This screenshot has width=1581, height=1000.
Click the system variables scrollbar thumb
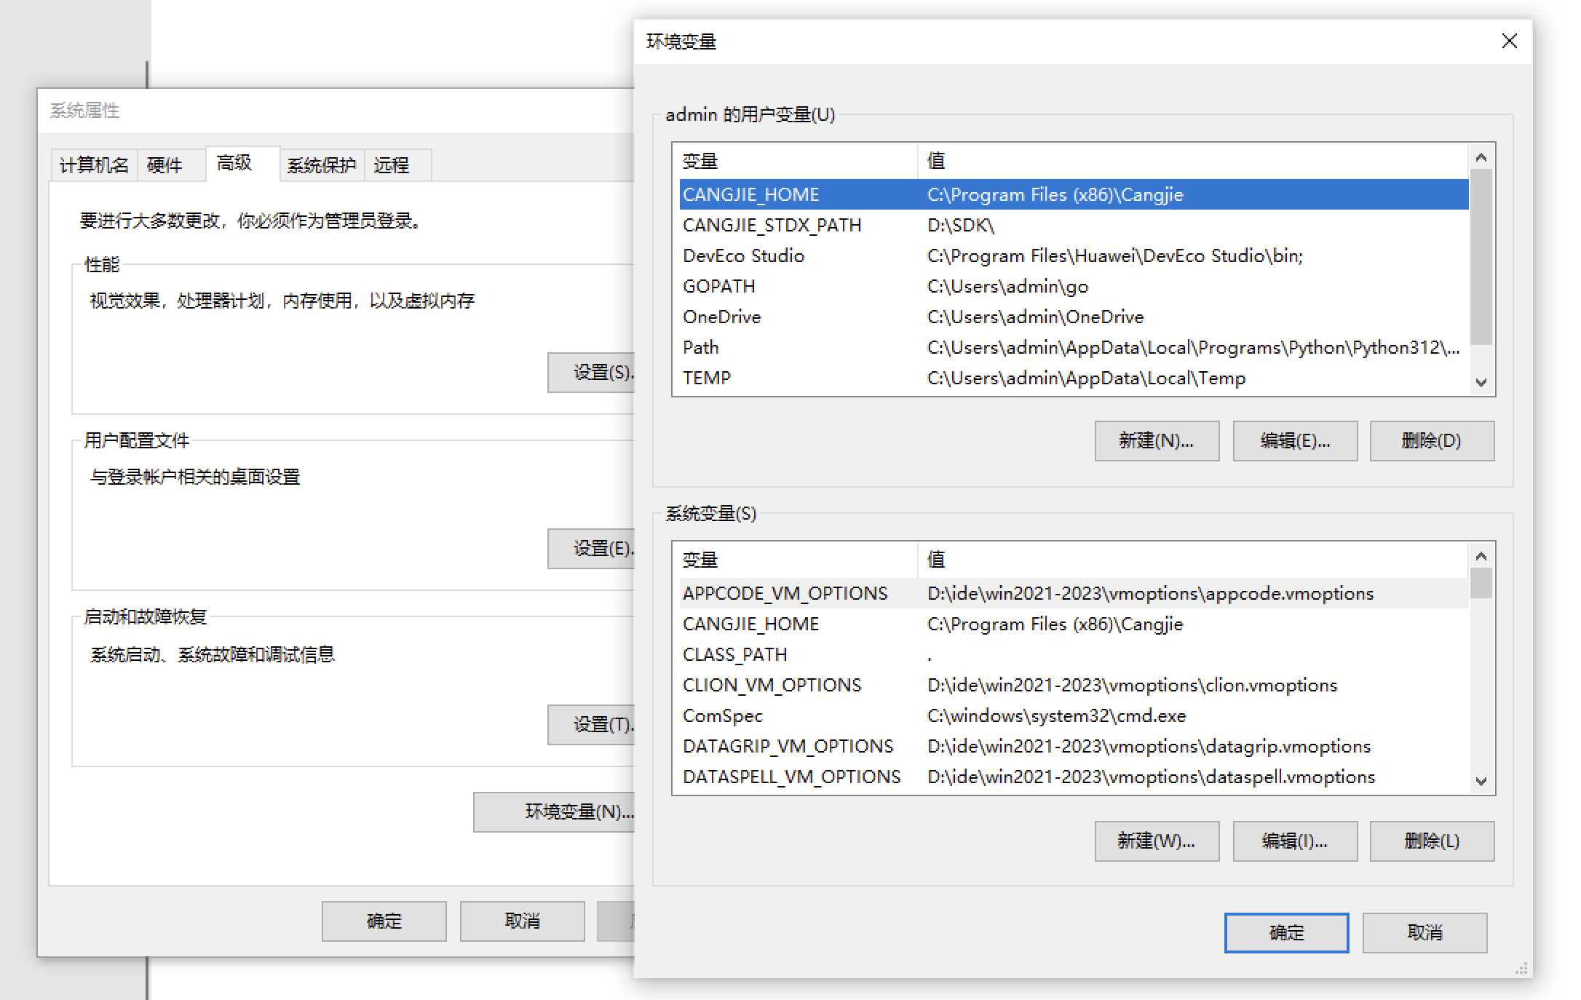point(1481,583)
